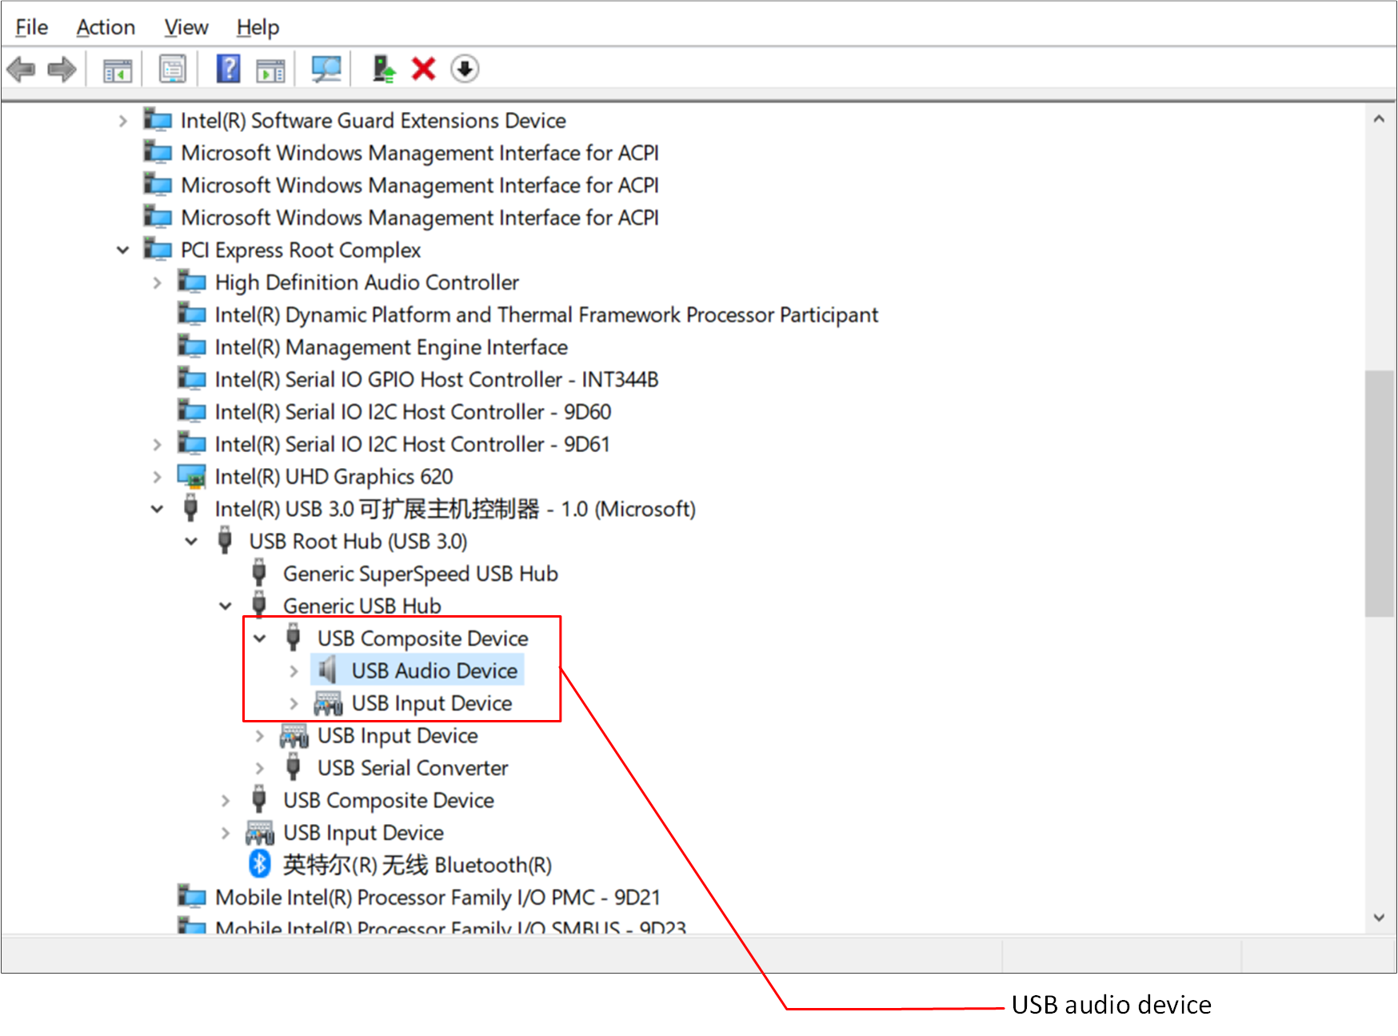Toggle the console tree pane icon
This screenshot has width=1398, height=1036.
coord(118,70)
